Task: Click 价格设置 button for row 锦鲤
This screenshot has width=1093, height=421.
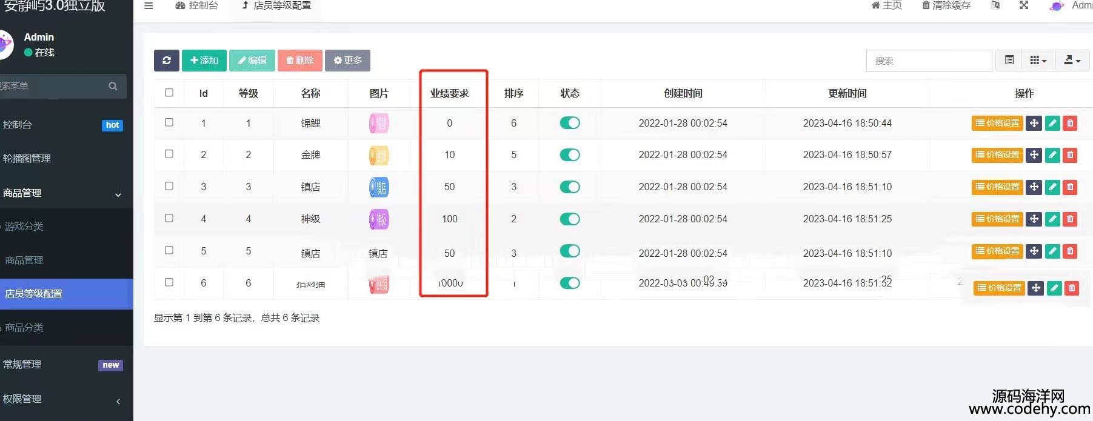Action: coord(997,123)
